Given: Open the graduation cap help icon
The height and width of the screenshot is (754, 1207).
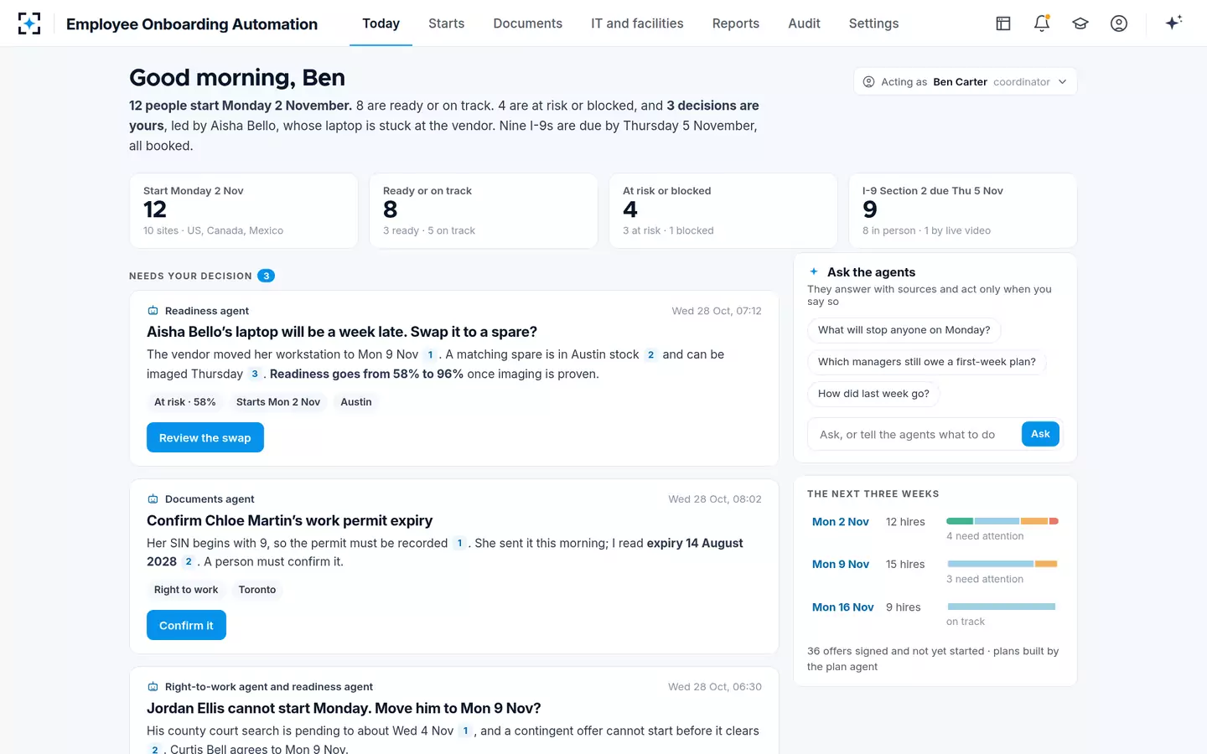Looking at the screenshot, I should pyautogui.click(x=1080, y=23).
